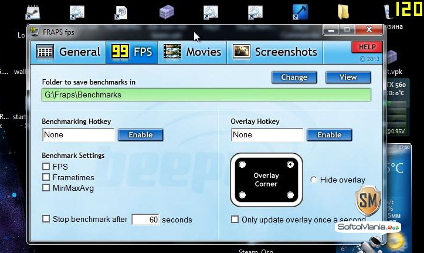
Task: Select top-right overlay corner
Action: (290, 164)
